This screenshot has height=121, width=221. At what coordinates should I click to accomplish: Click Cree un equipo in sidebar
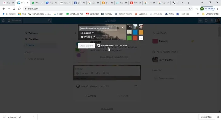coord(34,59)
